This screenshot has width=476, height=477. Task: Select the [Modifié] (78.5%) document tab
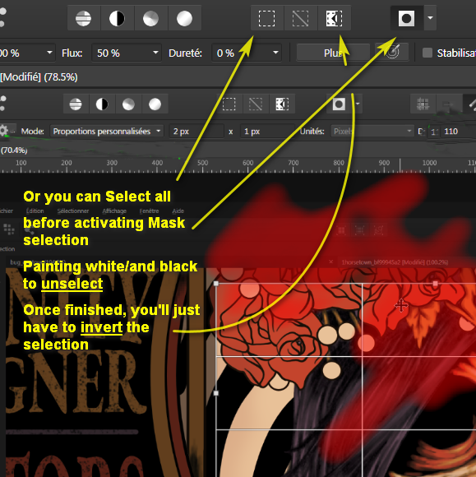click(x=39, y=77)
